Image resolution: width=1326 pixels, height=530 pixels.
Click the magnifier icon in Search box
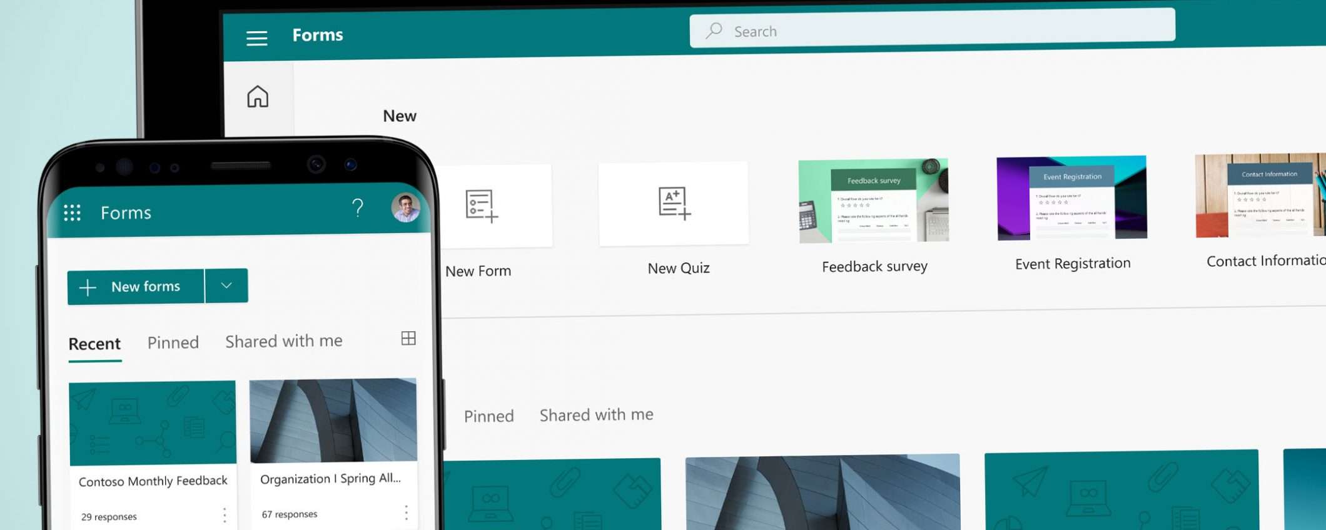[x=714, y=31]
